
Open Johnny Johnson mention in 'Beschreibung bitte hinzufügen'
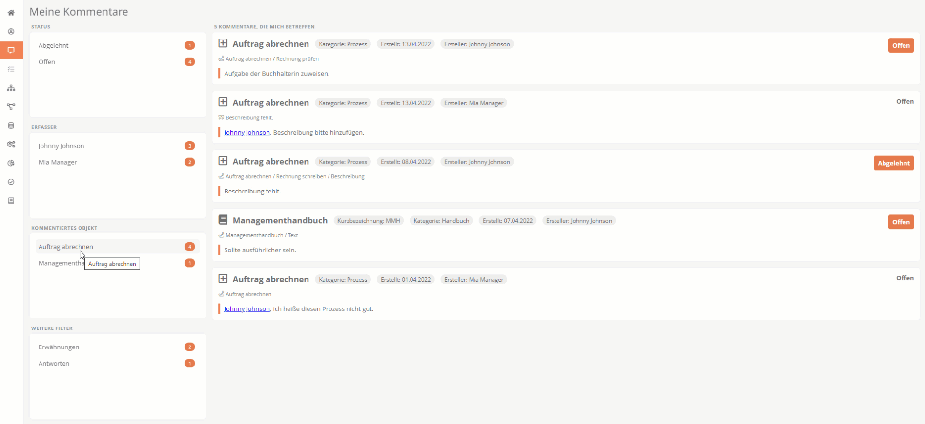pyautogui.click(x=247, y=133)
